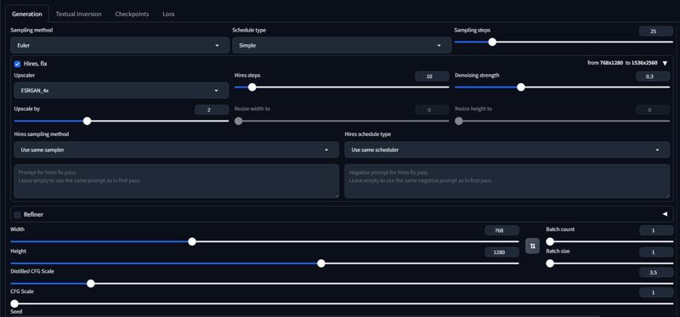Click the Width slider handle
This screenshot has width=680, height=317.
coord(192,241)
